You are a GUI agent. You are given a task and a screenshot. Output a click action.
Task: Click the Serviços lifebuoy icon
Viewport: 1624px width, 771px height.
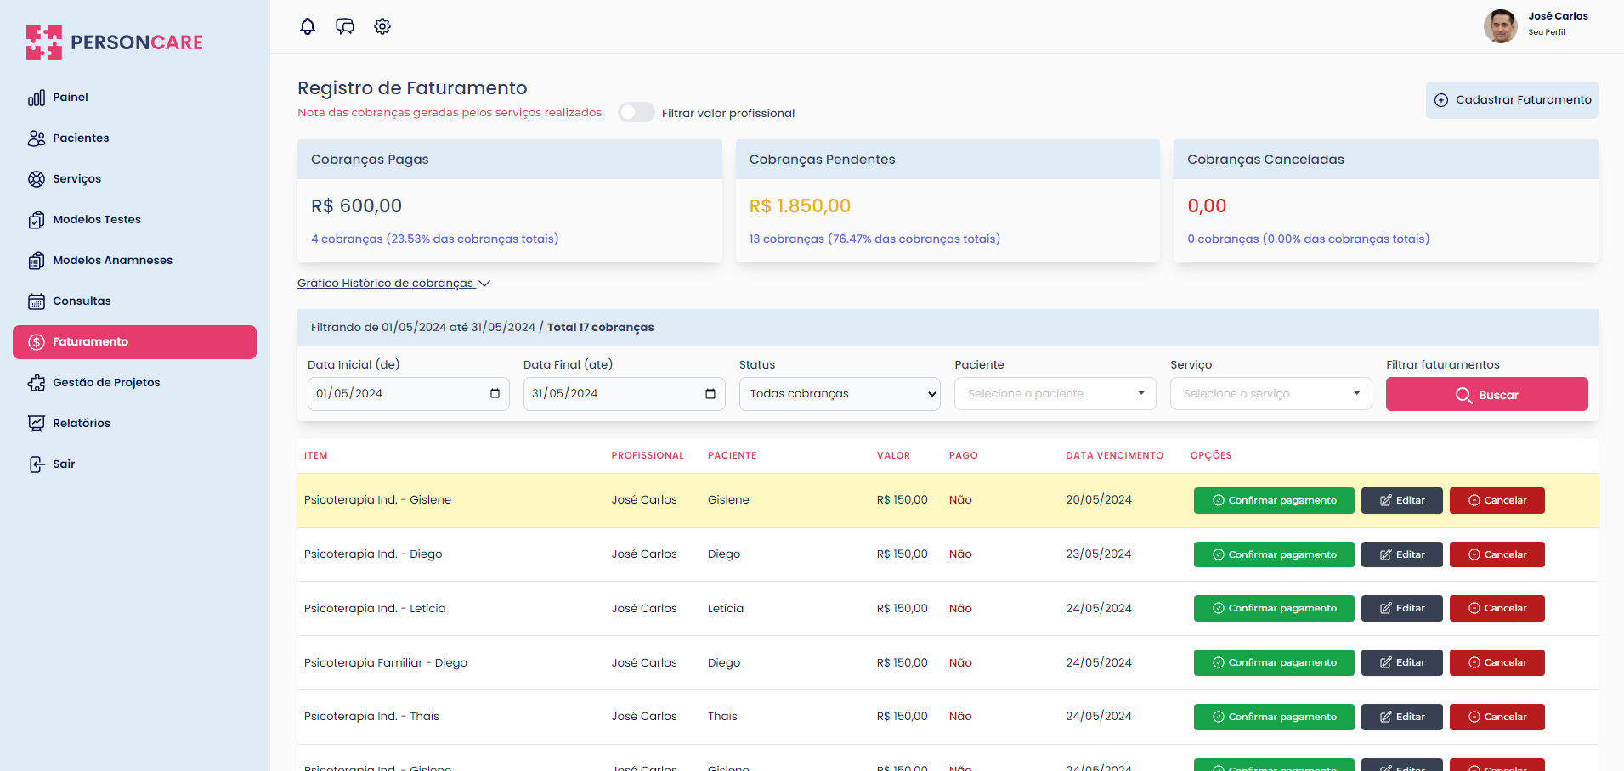click(x=37, y=179)
